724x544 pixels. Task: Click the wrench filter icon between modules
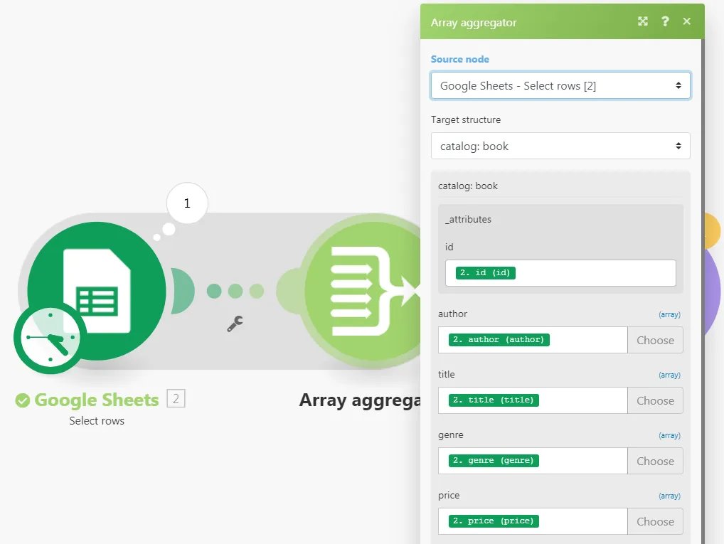235,324
